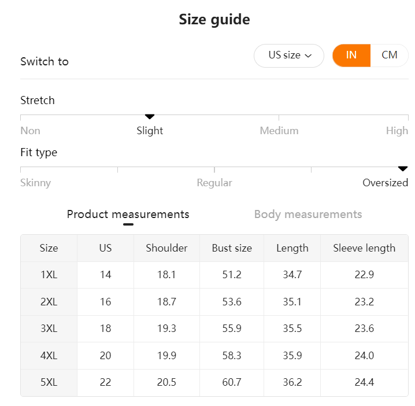
Task: Select the 3XL size row
Action: click(x=49, y=329)
